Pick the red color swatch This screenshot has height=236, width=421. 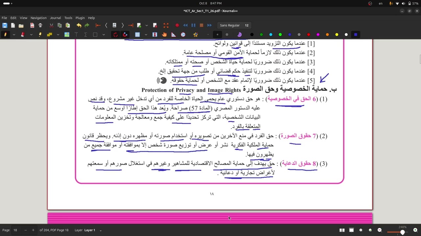309,34
